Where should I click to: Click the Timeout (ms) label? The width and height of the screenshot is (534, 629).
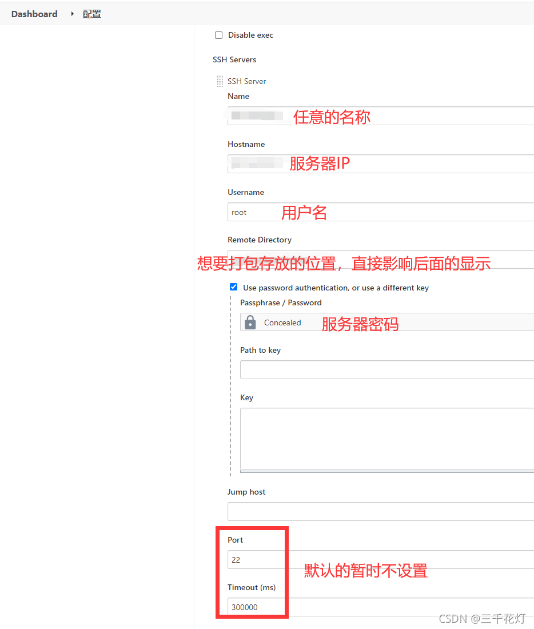click(252, 588)
